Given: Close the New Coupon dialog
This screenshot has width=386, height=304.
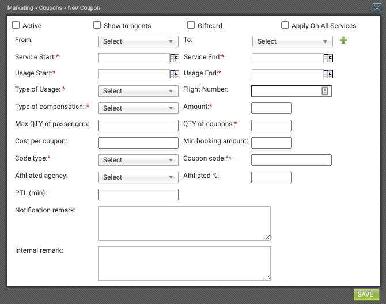Looking at the screenshot, I should 377,8.
